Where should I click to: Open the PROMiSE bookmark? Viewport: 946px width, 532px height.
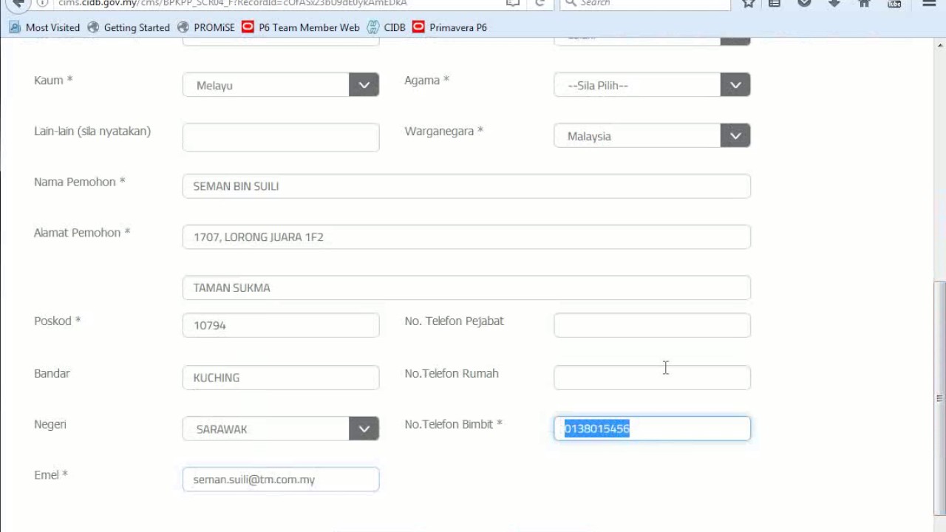pyautogui.click(x=206, y=27)
